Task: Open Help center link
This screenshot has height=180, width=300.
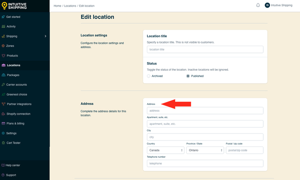Action: click(13, 165)
